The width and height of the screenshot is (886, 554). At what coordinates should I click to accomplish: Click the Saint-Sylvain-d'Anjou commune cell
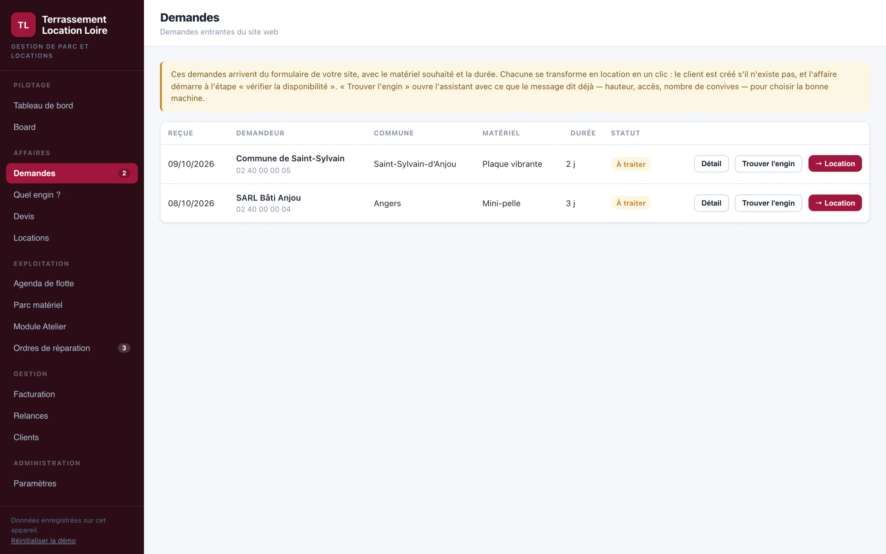[x=415, y=164]
